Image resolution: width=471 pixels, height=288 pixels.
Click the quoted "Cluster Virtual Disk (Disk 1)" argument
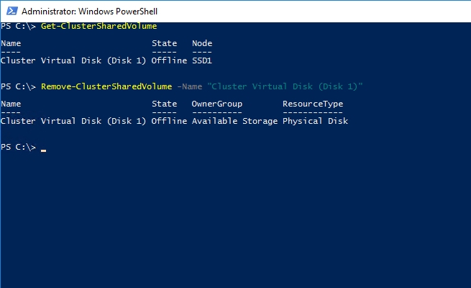pos(284,86)
